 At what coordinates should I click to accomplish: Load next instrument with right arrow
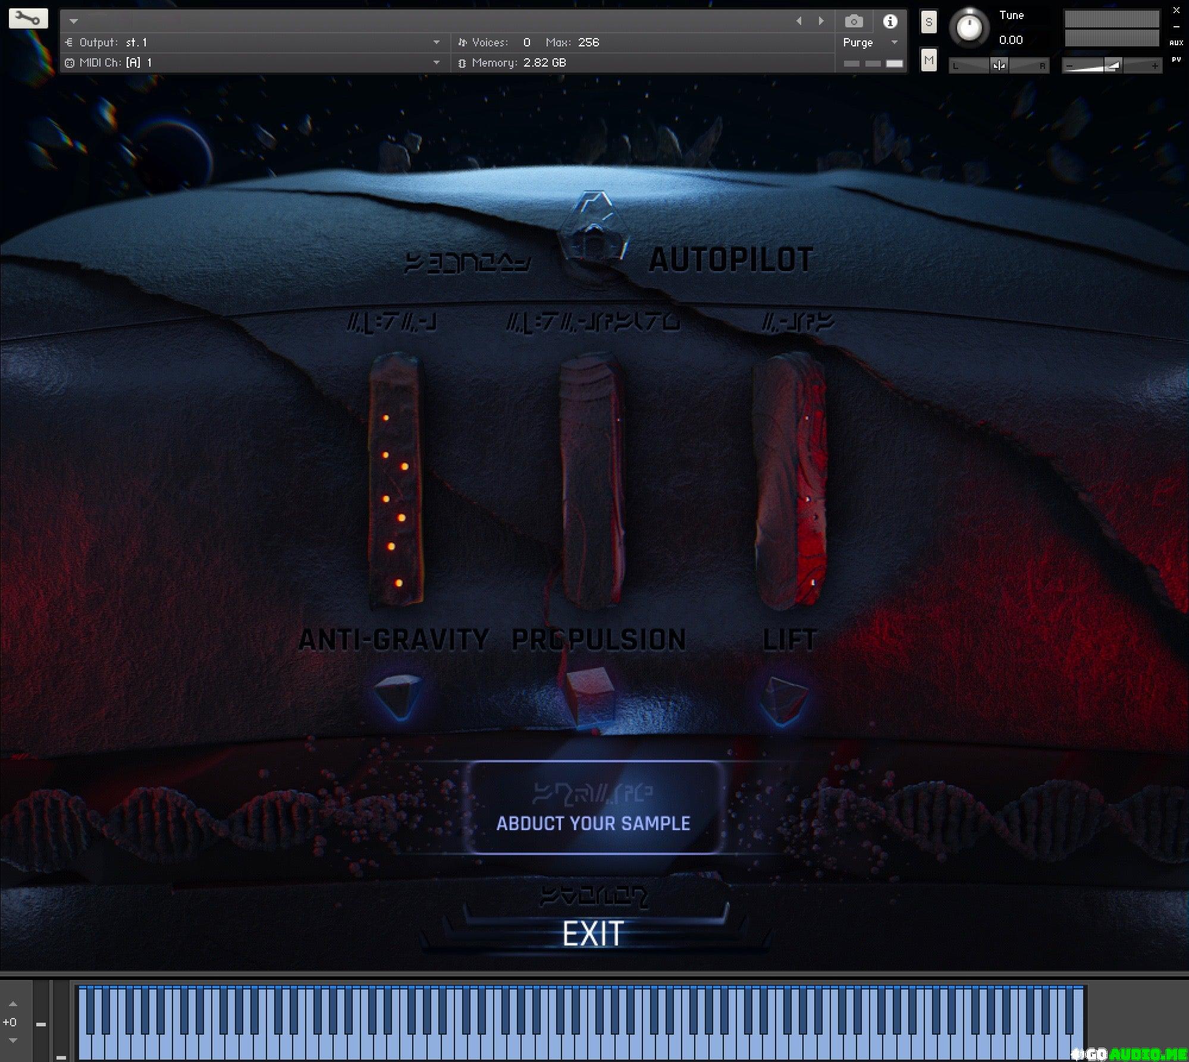821,21
